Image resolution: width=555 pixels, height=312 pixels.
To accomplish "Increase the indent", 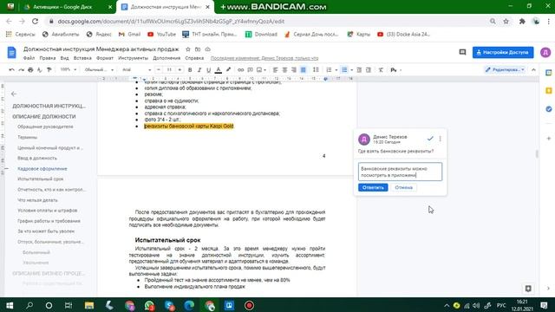I will pos(369,70).
